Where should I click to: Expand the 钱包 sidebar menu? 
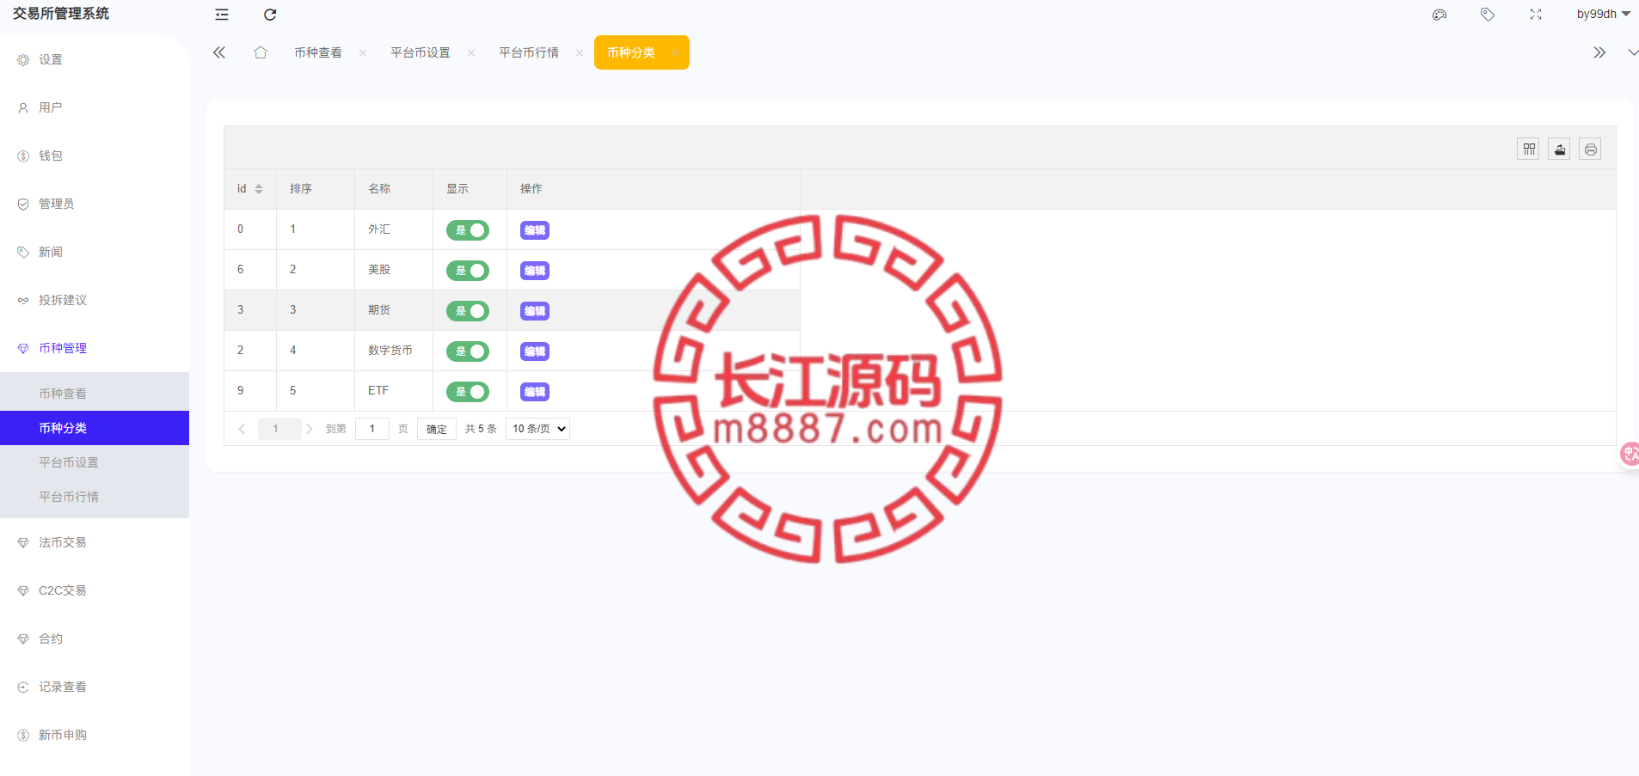pos(95,156)
